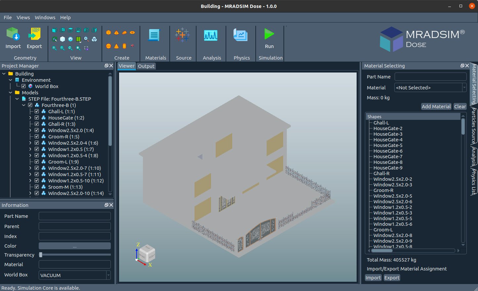The width and height of the screenshot is (478, 291).
Task: Open the Source particles tool
Action: pyautogui.click(x=182, y=35)
